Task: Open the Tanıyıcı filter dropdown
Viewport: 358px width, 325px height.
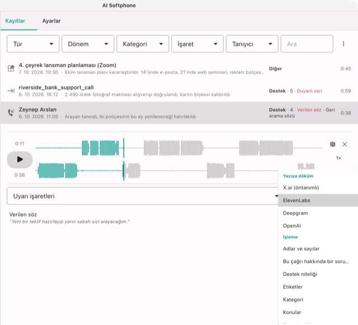Action: pos(252,44)
